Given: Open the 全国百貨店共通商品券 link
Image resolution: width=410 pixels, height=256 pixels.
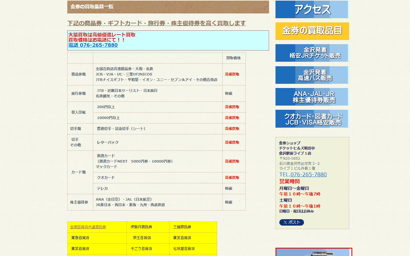Looking at the screenshot, I should click(88, 227).
